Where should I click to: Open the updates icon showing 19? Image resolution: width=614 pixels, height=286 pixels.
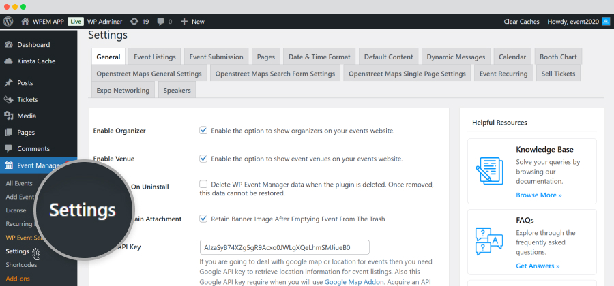coord(134,22)
